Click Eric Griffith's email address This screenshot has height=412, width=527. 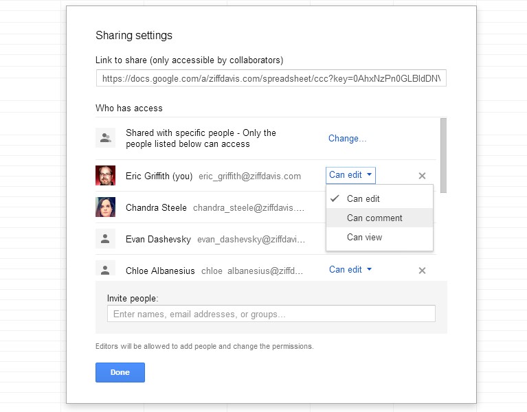coord(249,176)
